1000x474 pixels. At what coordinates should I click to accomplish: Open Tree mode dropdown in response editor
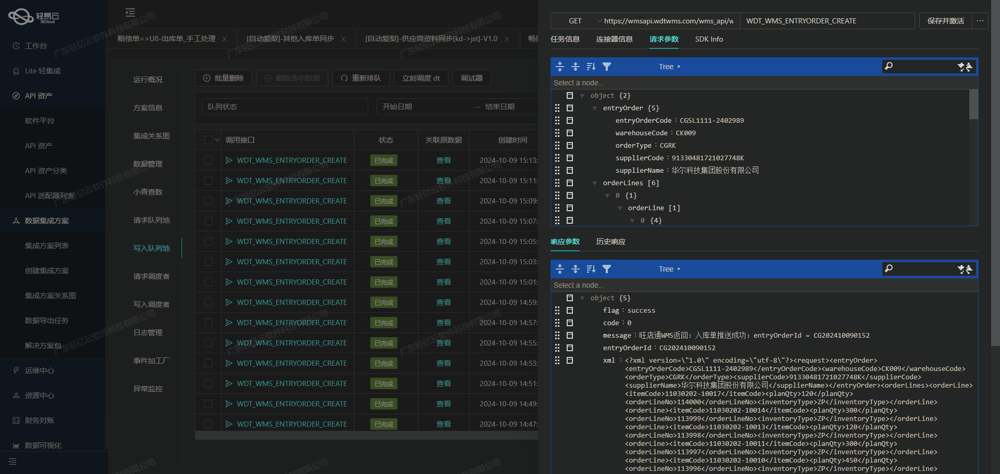(669, 269)
